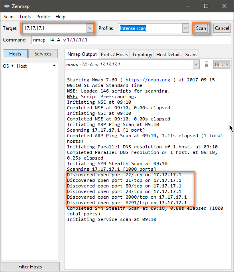Image resolution: width=234 pixels, height=272 pixels.
Task: Close the Zenmap window
Action: [x=224, y=6]
